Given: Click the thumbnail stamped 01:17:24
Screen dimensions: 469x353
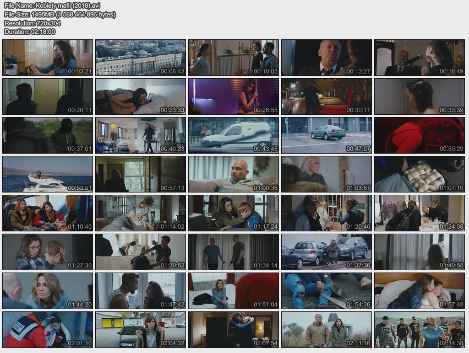Looking at the screenshot, I should (234, 213).
